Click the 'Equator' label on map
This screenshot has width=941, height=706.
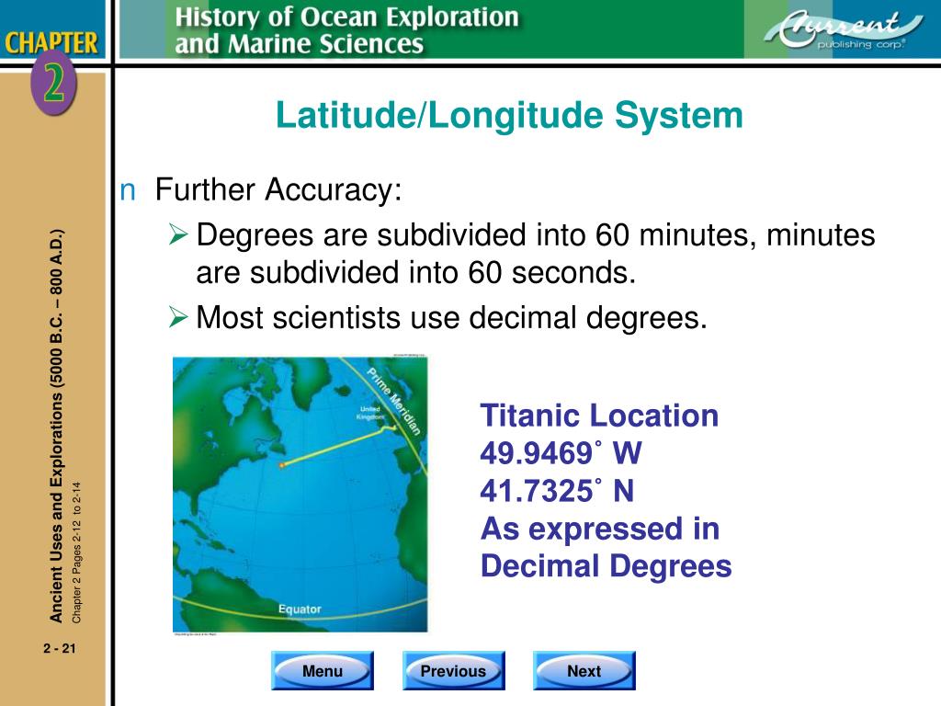[300, 609]
